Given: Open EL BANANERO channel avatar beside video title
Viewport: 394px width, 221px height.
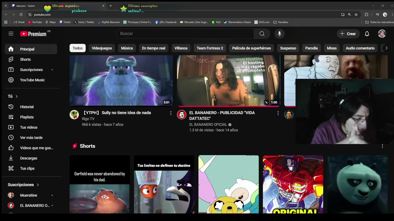Looking at the screenshot, I should 182,114.
